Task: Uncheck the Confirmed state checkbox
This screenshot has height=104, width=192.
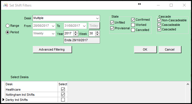Action: [133, 20]
